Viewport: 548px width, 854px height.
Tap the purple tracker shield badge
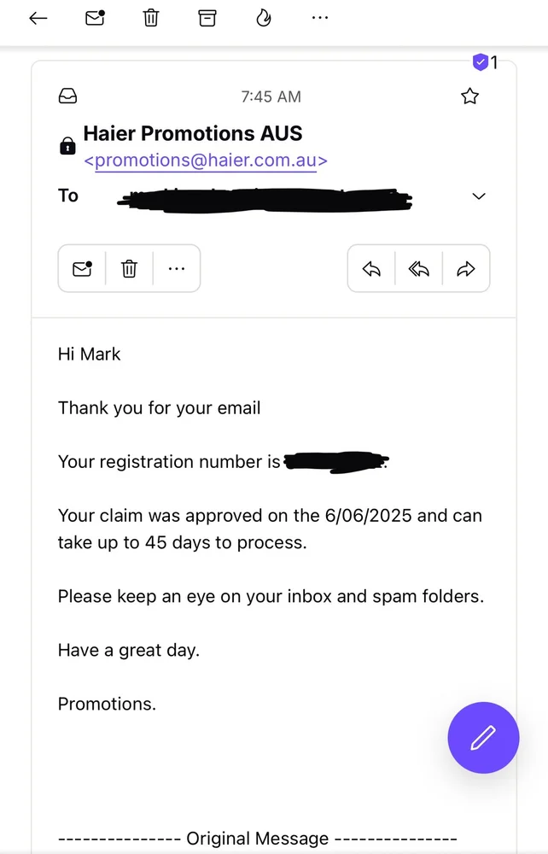pos(481,62)
